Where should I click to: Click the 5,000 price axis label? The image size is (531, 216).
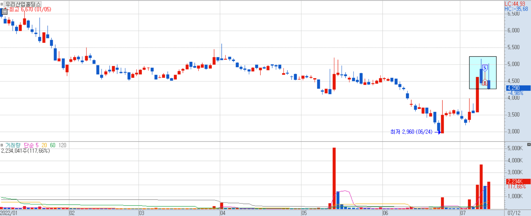tap(514, 64)
